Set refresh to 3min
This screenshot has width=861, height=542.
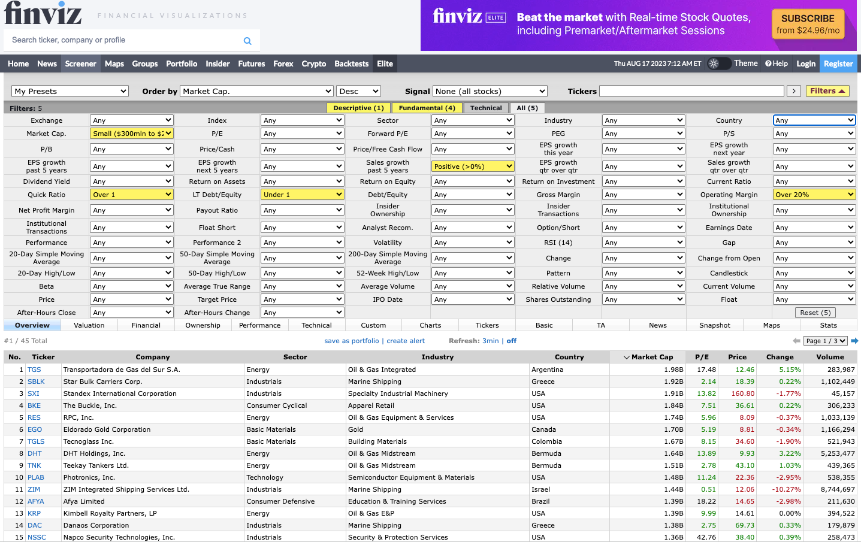click(491, 341)
